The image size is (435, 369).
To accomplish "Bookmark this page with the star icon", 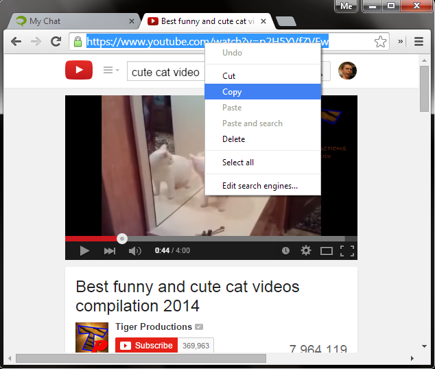I will point(380,42).
